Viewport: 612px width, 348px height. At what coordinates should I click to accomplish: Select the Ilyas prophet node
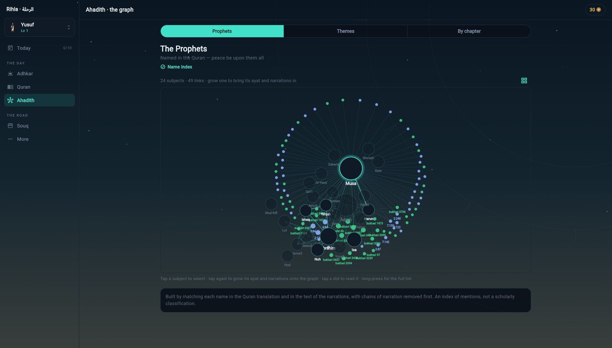click(x=378, y=162)
